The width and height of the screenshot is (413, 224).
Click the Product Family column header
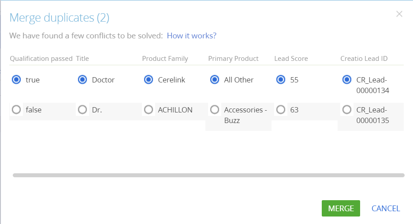(165, 59)
